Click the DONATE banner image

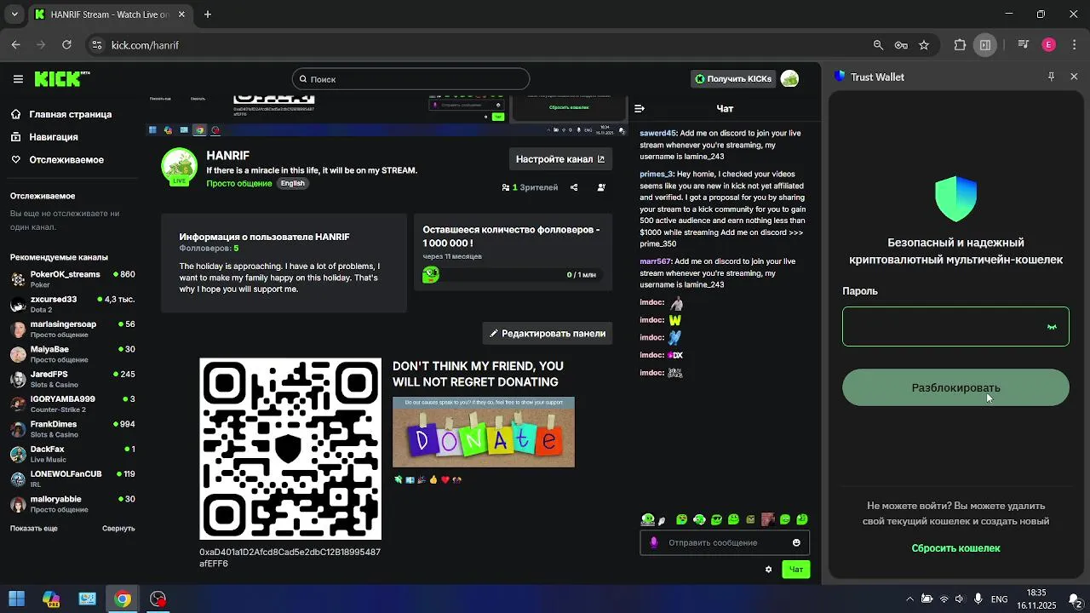pos(484,432)
